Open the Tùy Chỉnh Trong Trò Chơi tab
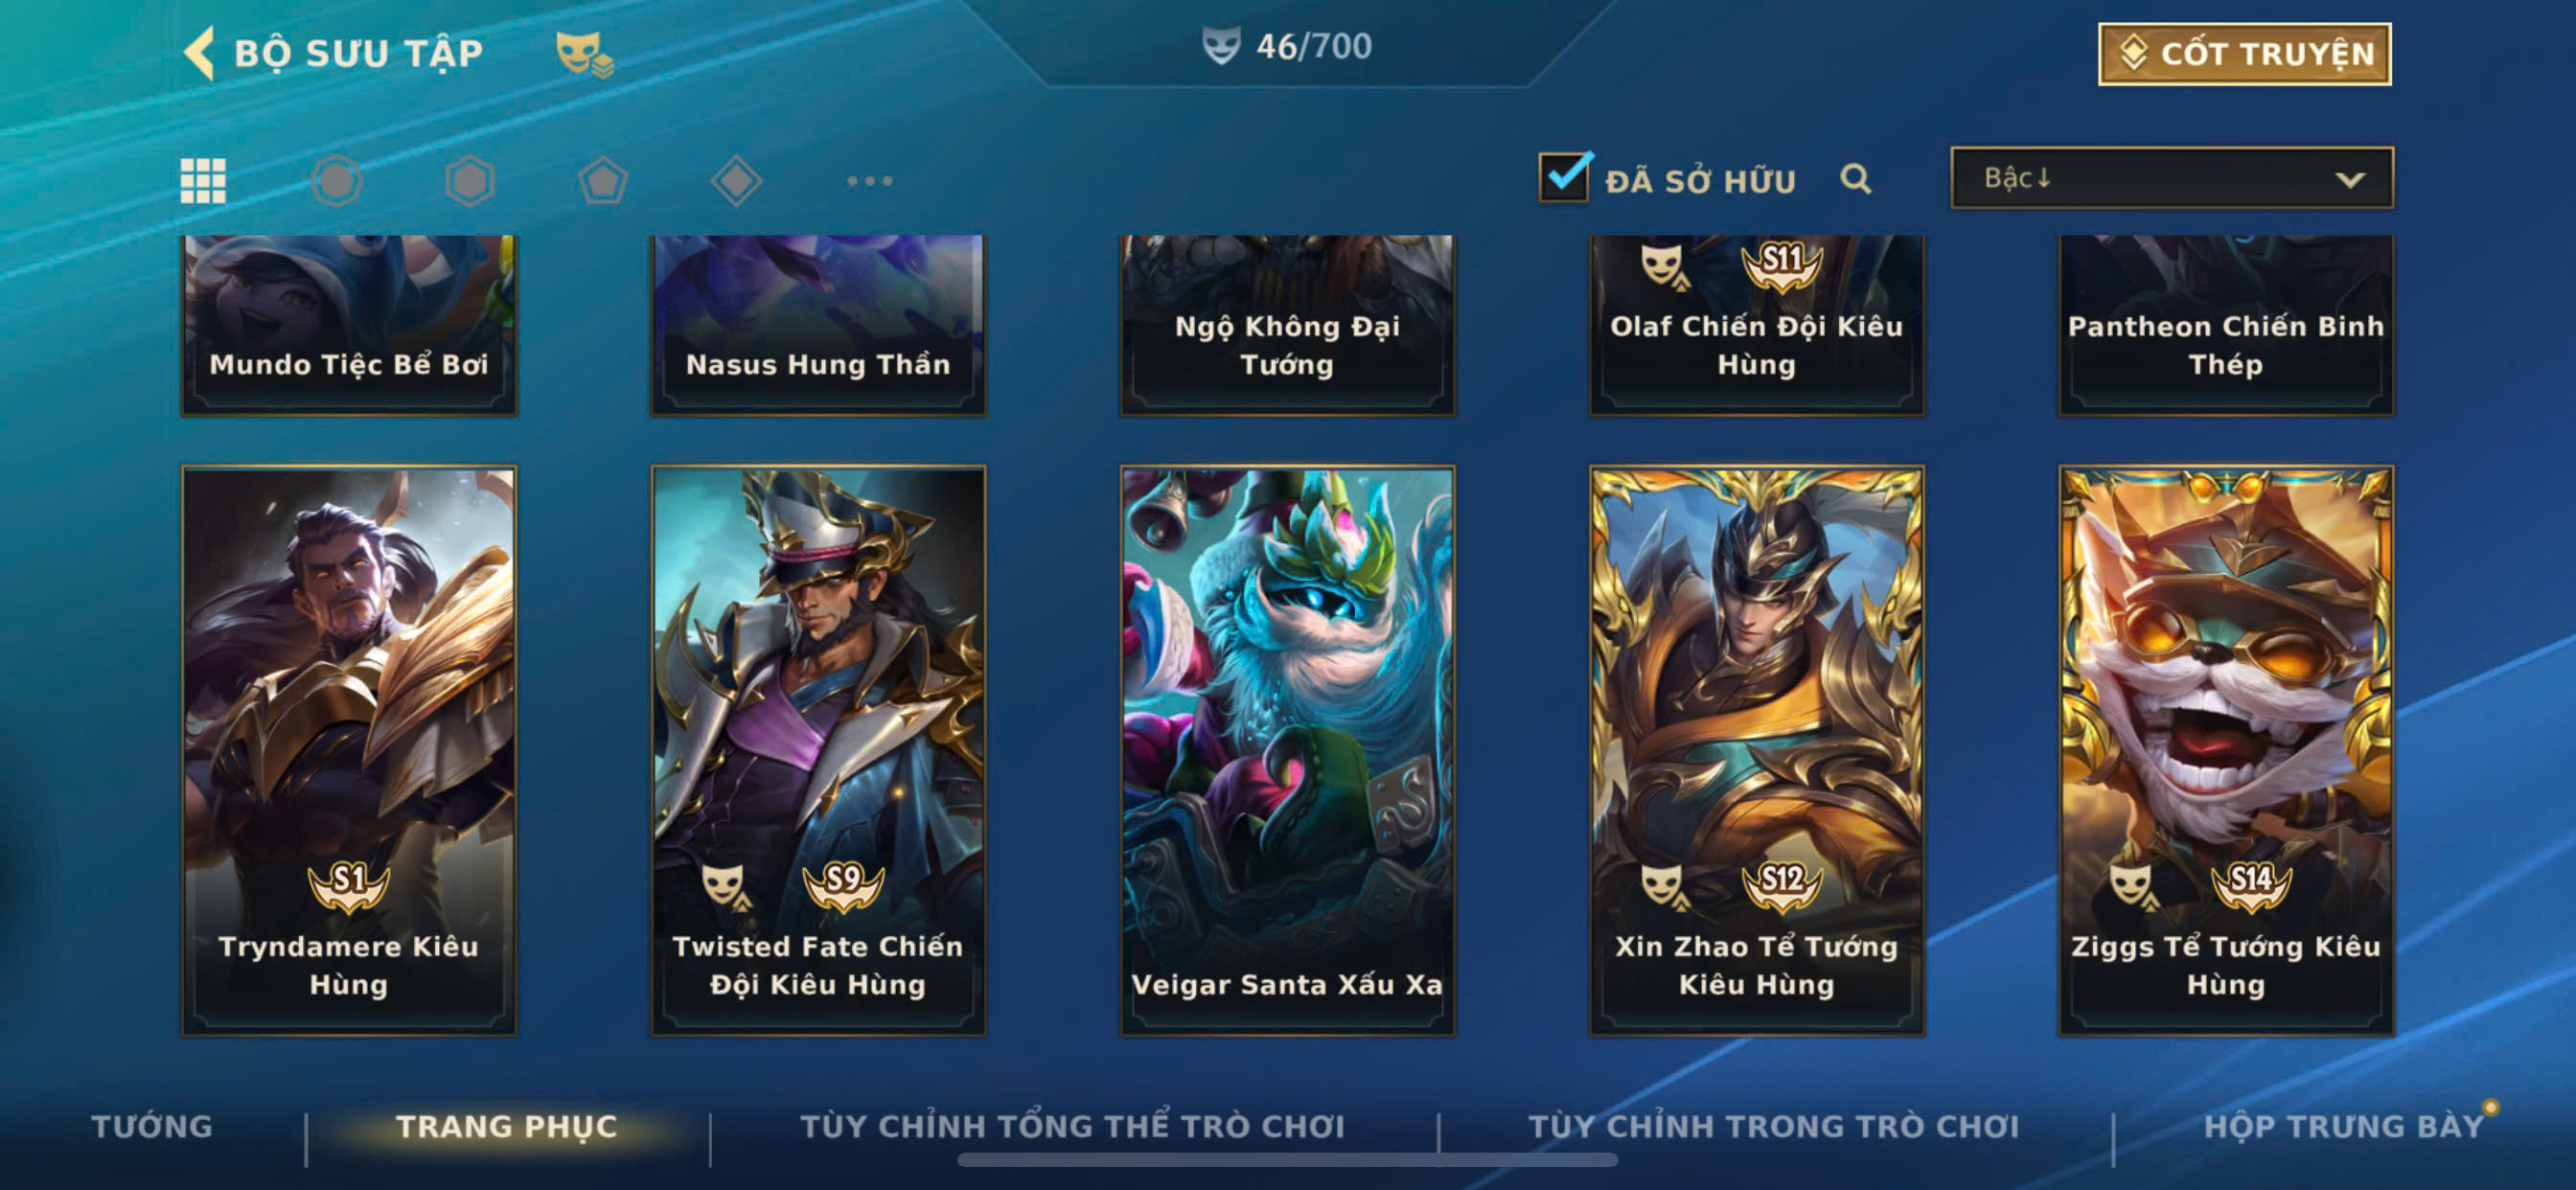 coord(1774,1126)
